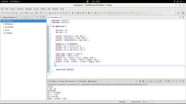Toggle Scroll Lock in Console
The height and width of the screenshot is (104, 186).
[x=151, y=81]
